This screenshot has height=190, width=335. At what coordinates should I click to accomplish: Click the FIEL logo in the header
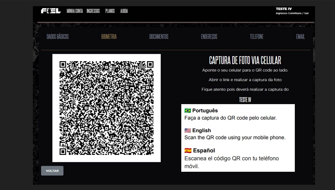click(x=51, y=11)
